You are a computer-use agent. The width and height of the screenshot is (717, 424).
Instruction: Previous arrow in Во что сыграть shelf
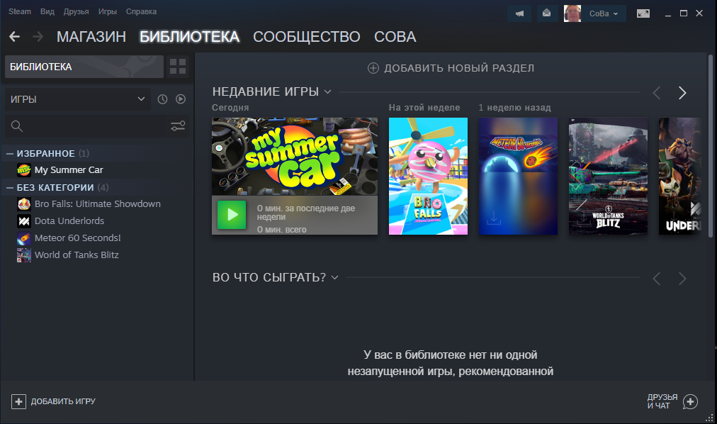pos(657,279)
